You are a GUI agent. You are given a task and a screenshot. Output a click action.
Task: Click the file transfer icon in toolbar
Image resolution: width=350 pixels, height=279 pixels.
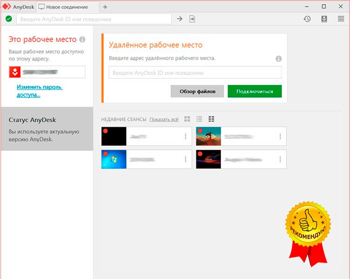192,19
